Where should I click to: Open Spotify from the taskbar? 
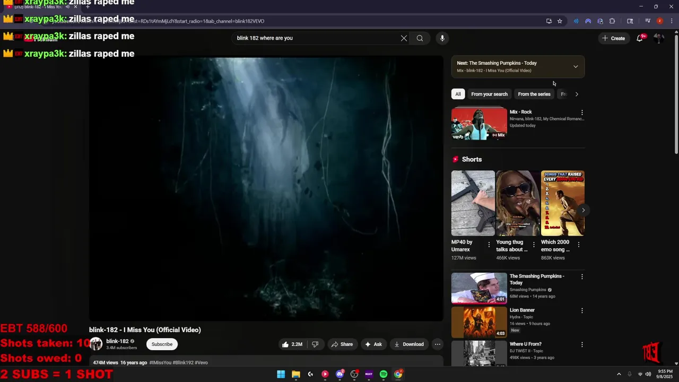pyautogui.click(x=384, y=374)
